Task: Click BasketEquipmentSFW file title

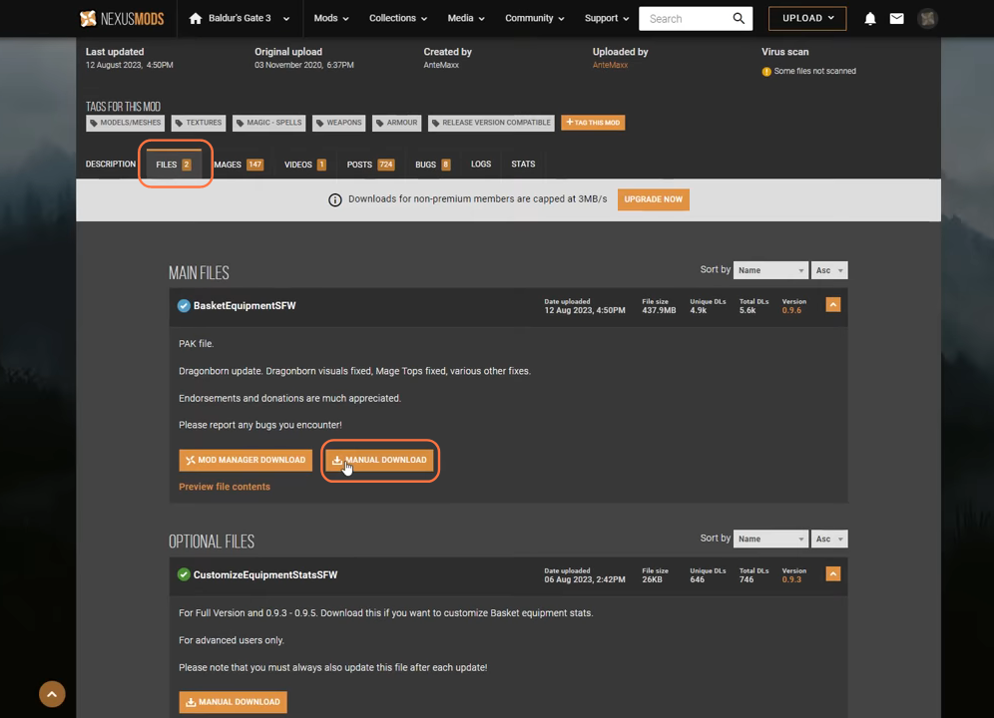Action: coord(245,306)
